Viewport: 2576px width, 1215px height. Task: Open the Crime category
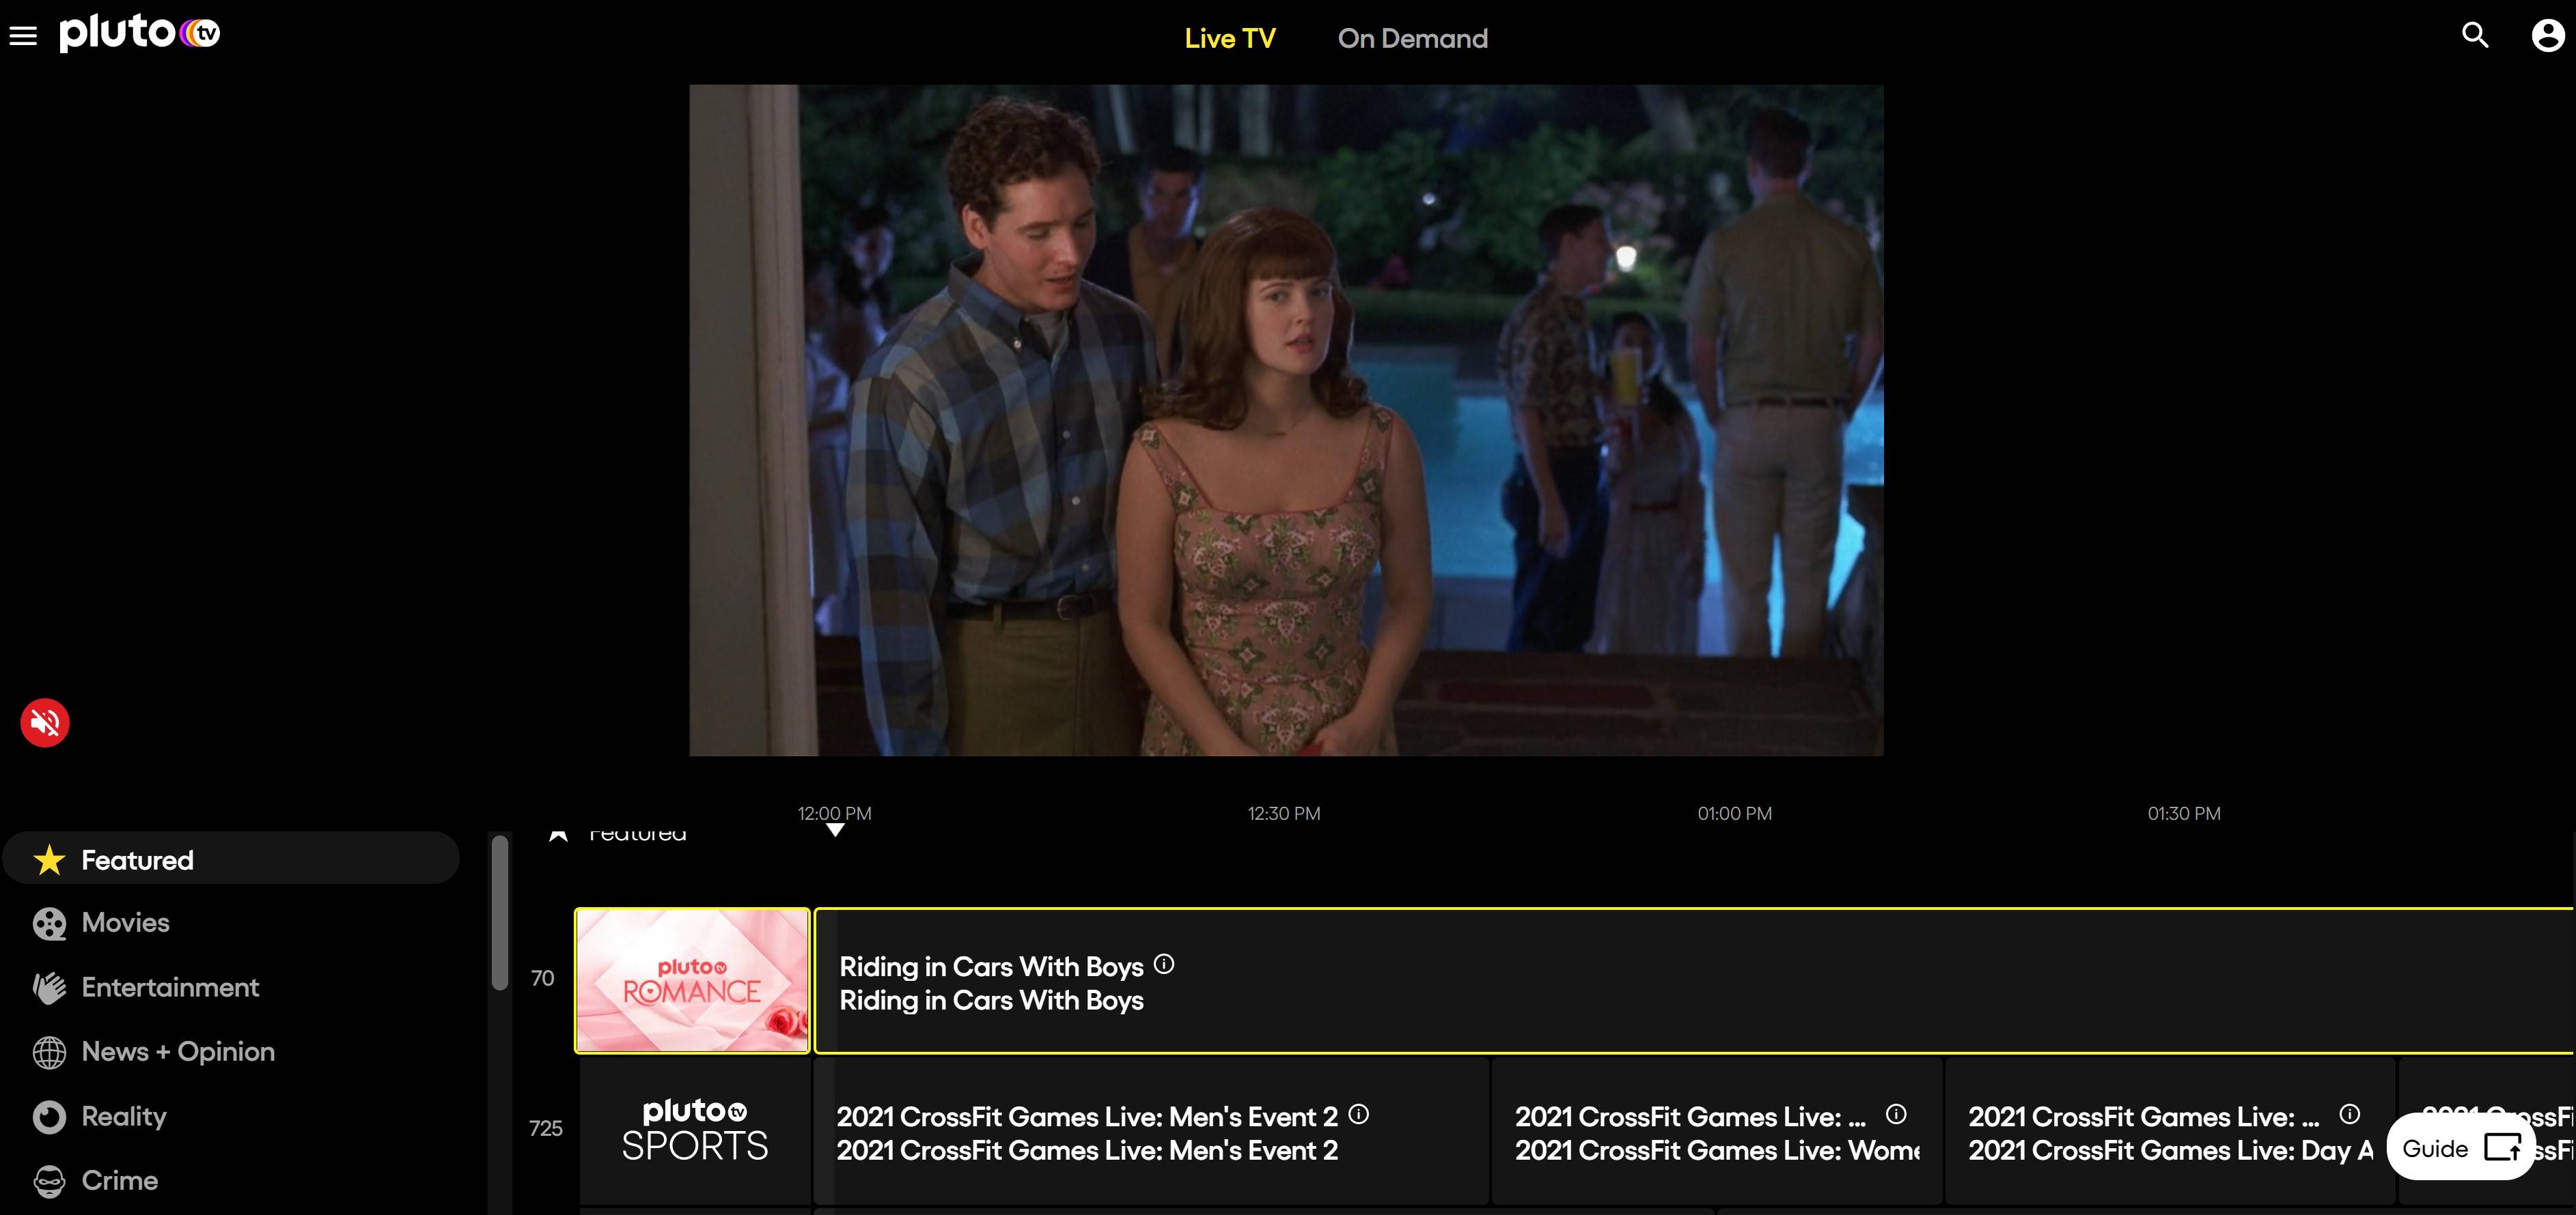click(x=119, y=1180)
